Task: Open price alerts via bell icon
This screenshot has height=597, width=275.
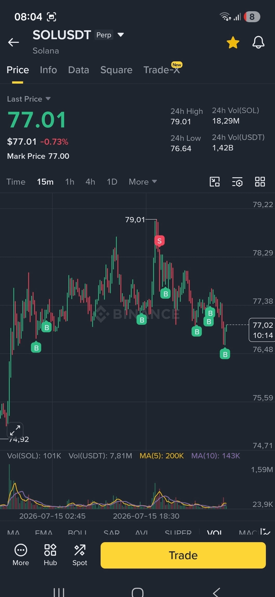Action: (x=258, y=42)
